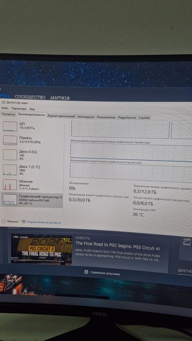Screen dimensions: 192x341
Task: Collapse Task Manager with Меньше button
Action: [10, 221]
